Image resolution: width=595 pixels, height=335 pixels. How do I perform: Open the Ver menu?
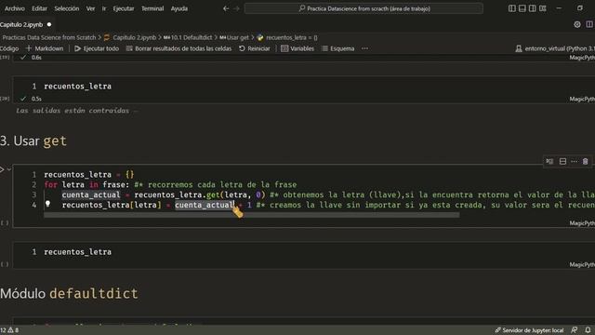pos(90,8)
